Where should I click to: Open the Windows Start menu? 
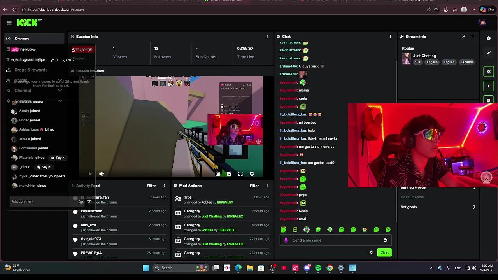146,268
